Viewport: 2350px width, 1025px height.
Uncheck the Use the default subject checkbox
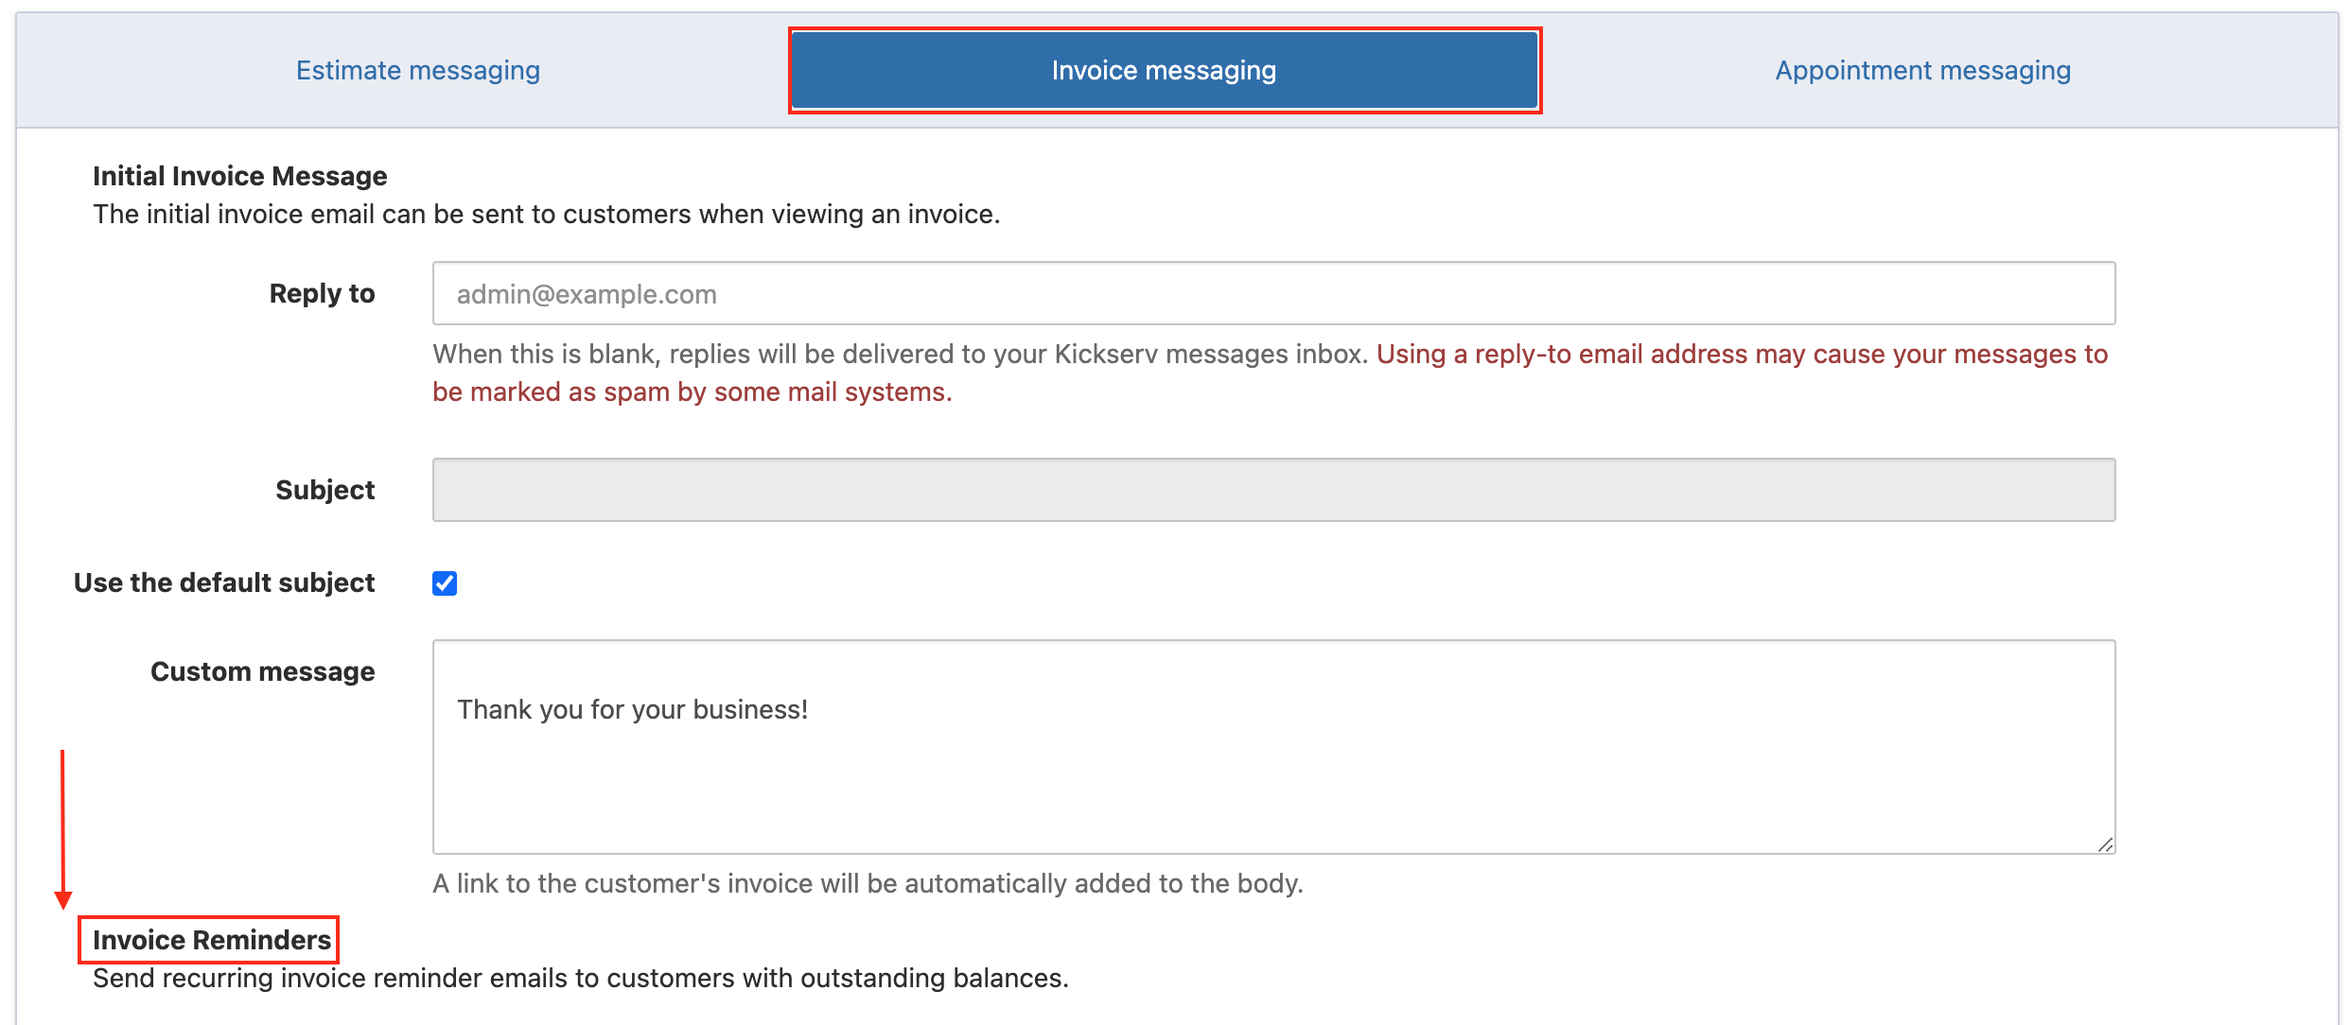point(445,583)
